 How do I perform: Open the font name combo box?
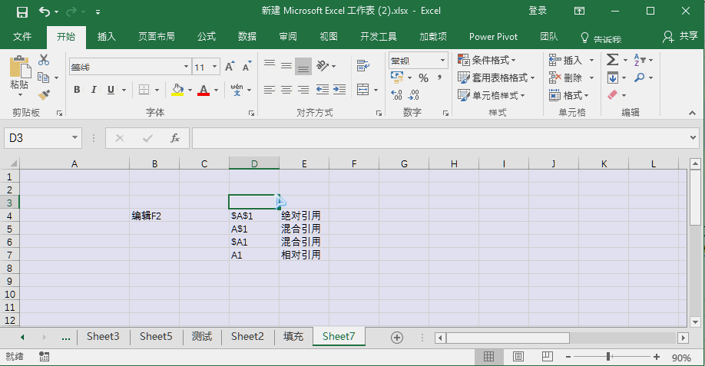pos(130,67)
